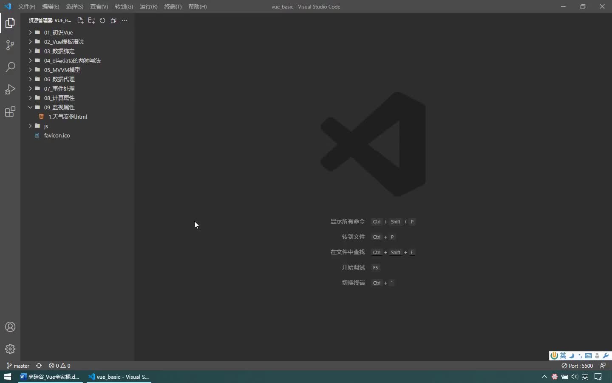Open the errors and warnings counter

click(59, 366)
